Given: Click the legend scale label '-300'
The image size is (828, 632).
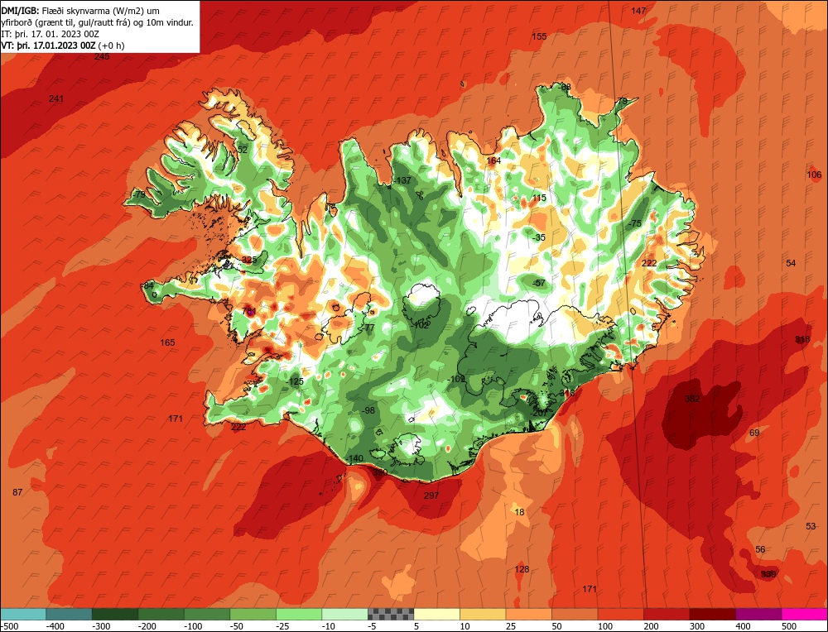Looking at the screenshot, I should (x=101, y=626).
